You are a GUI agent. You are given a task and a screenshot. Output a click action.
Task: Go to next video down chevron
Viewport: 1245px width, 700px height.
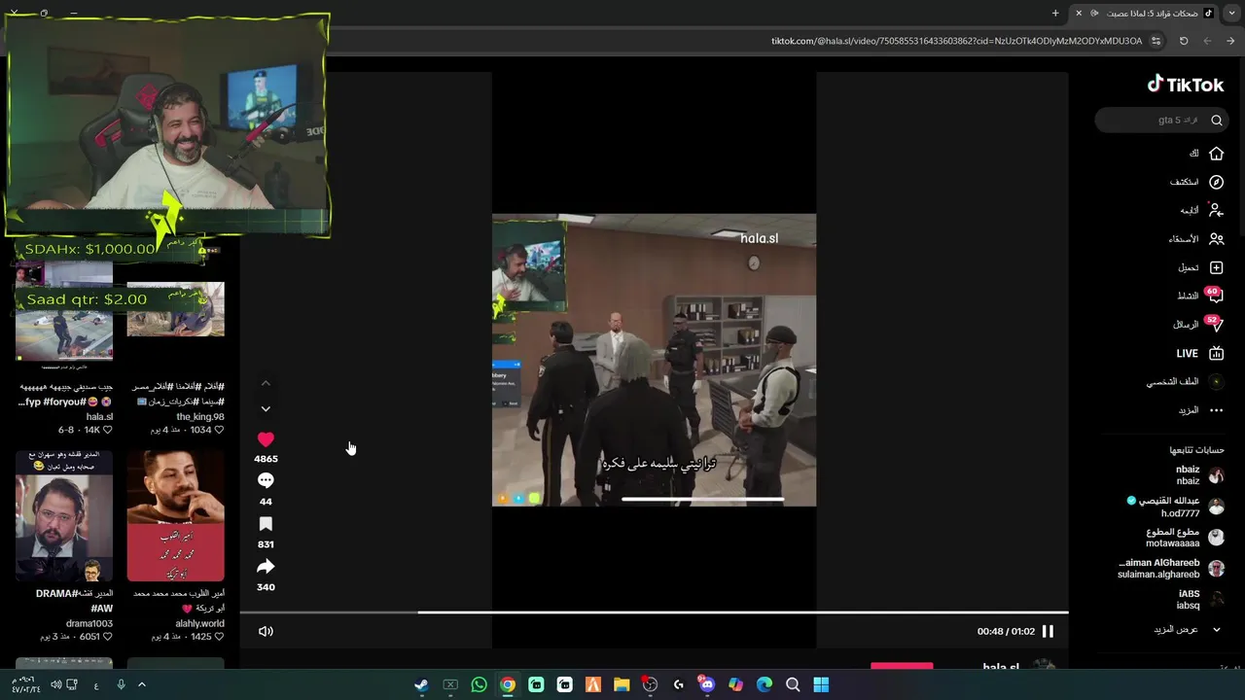266,409
